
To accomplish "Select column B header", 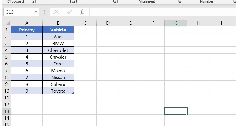I will pos(58,23).
